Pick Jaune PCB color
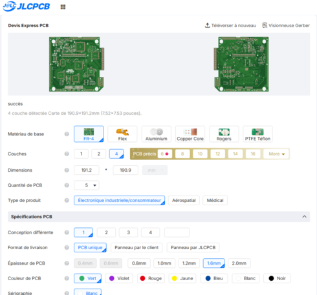This screenshot has height=295, width=317. pos(182,278)
